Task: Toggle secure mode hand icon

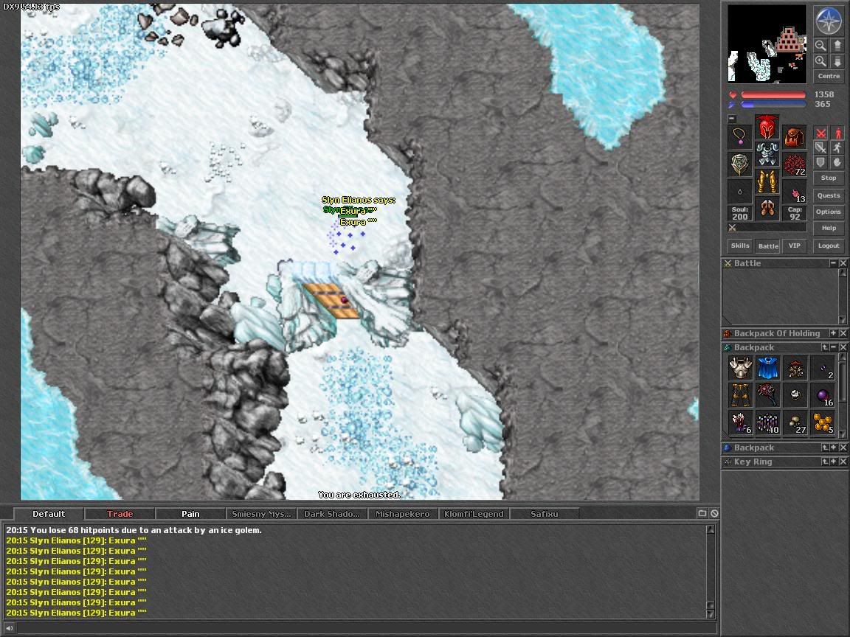Action: pos(837,162)
